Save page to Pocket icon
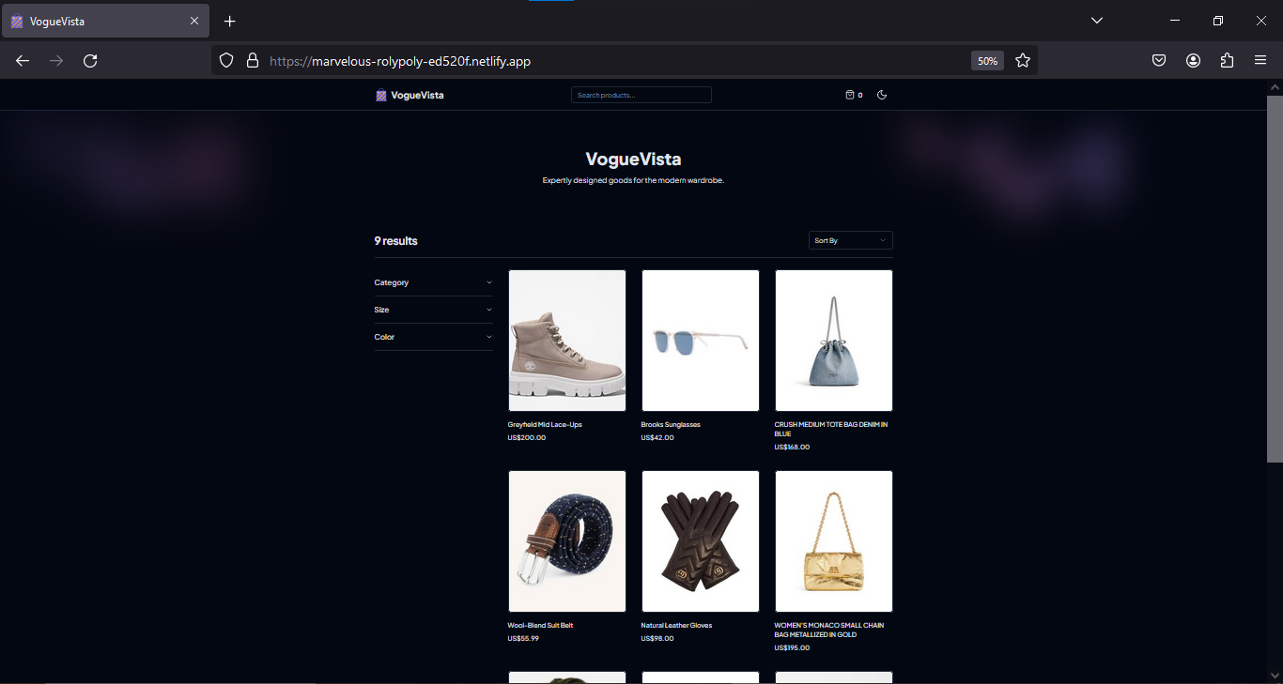The image size is (1283, 684). pos(1159,61)
